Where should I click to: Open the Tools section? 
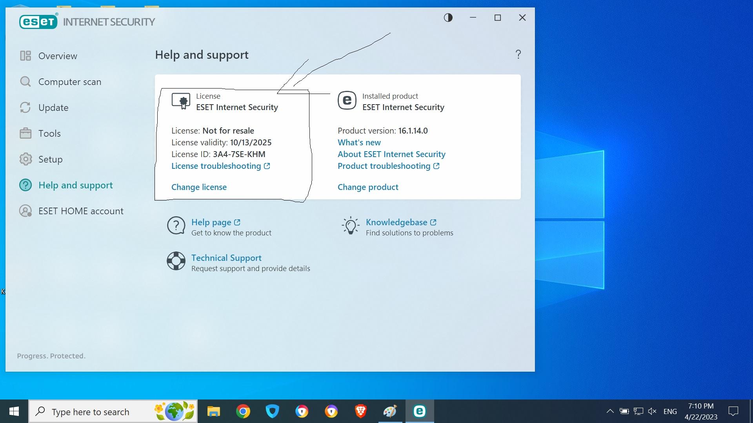49,134
